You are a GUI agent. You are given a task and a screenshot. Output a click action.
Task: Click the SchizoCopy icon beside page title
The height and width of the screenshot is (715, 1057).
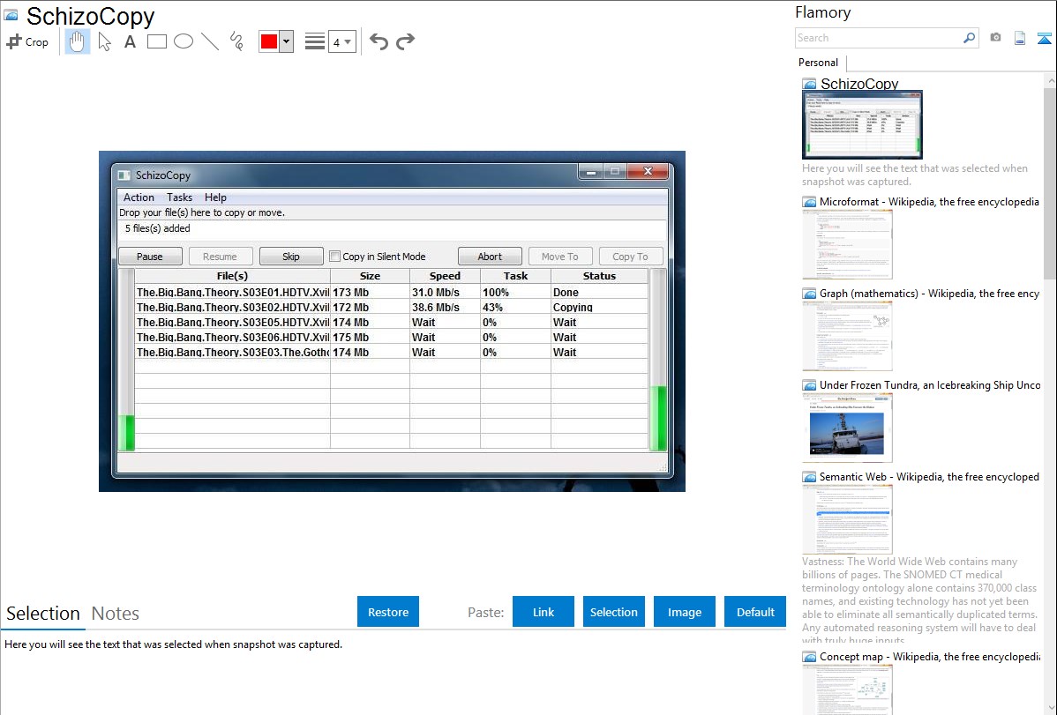point(11,16)
